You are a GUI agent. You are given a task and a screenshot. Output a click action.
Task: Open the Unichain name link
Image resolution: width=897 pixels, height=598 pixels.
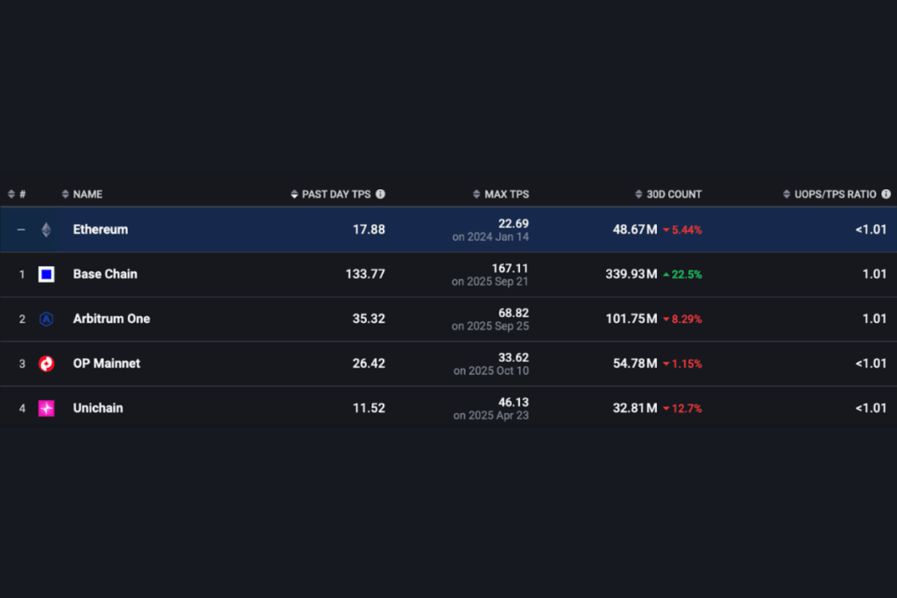98,408
